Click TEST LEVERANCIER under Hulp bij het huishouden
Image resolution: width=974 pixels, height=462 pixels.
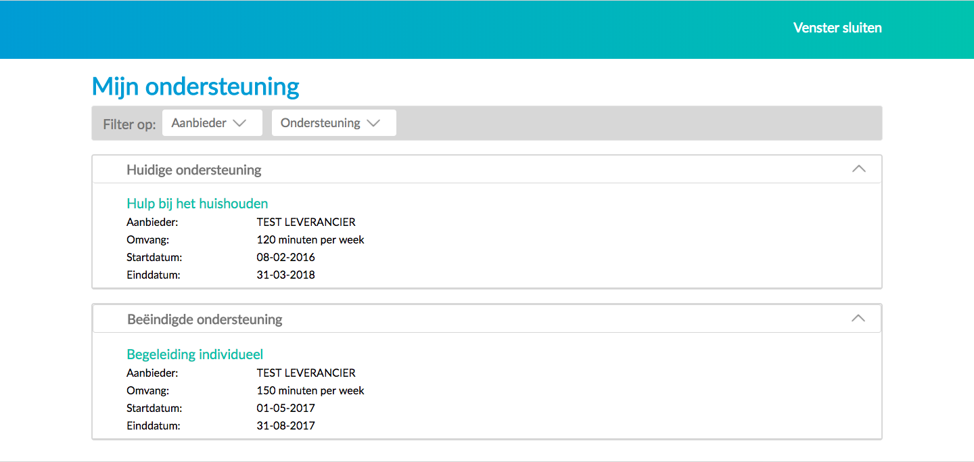(306, 222)
